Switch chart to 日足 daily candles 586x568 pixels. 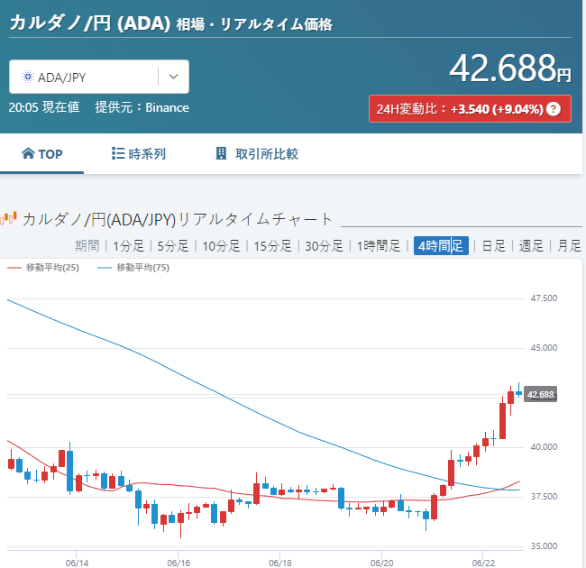coord(493,246)
